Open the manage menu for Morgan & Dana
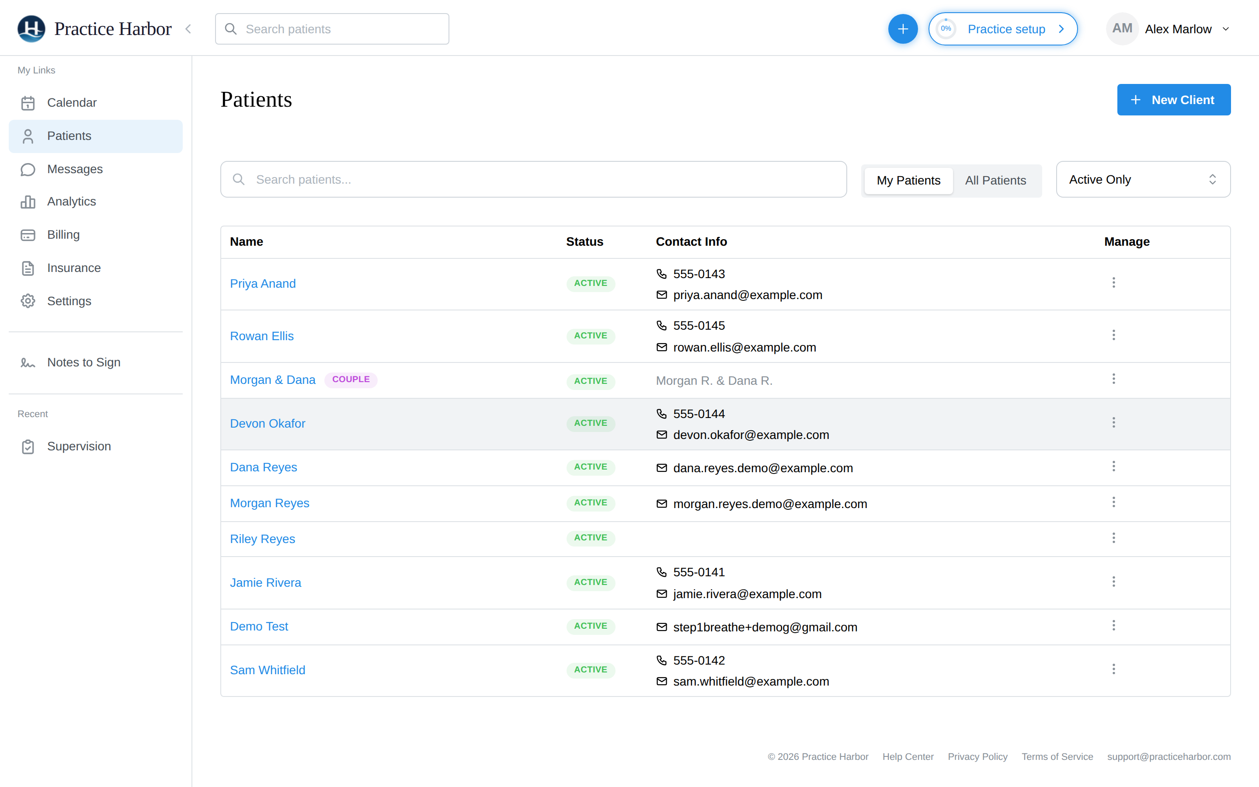The width and height of the screenshot is (1259, 787). point(1113,379)
